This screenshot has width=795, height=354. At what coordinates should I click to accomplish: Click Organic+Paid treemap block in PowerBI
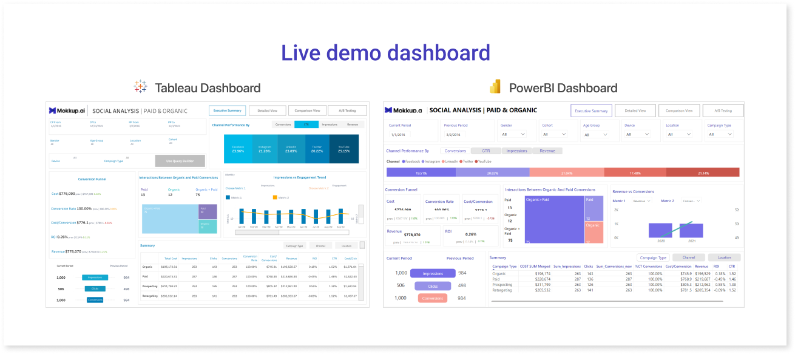coord(553,219)
